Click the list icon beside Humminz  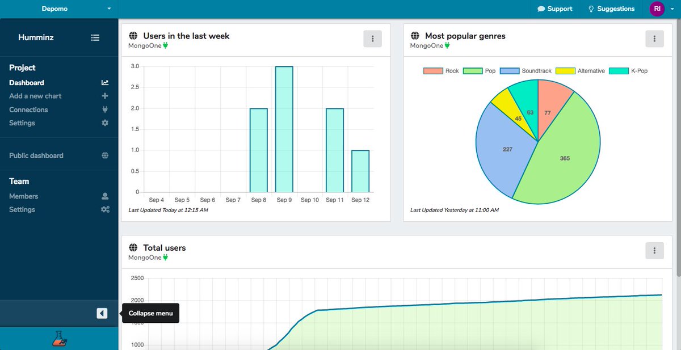[95, 37]
